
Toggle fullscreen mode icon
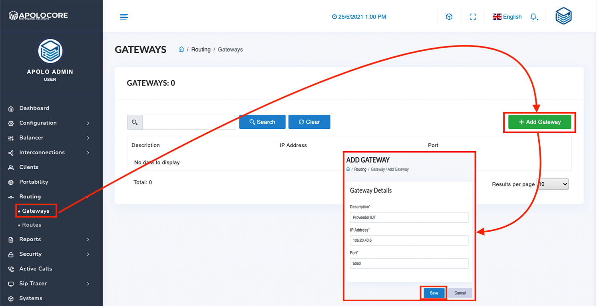pyautogui.click(x=473, y=17)
